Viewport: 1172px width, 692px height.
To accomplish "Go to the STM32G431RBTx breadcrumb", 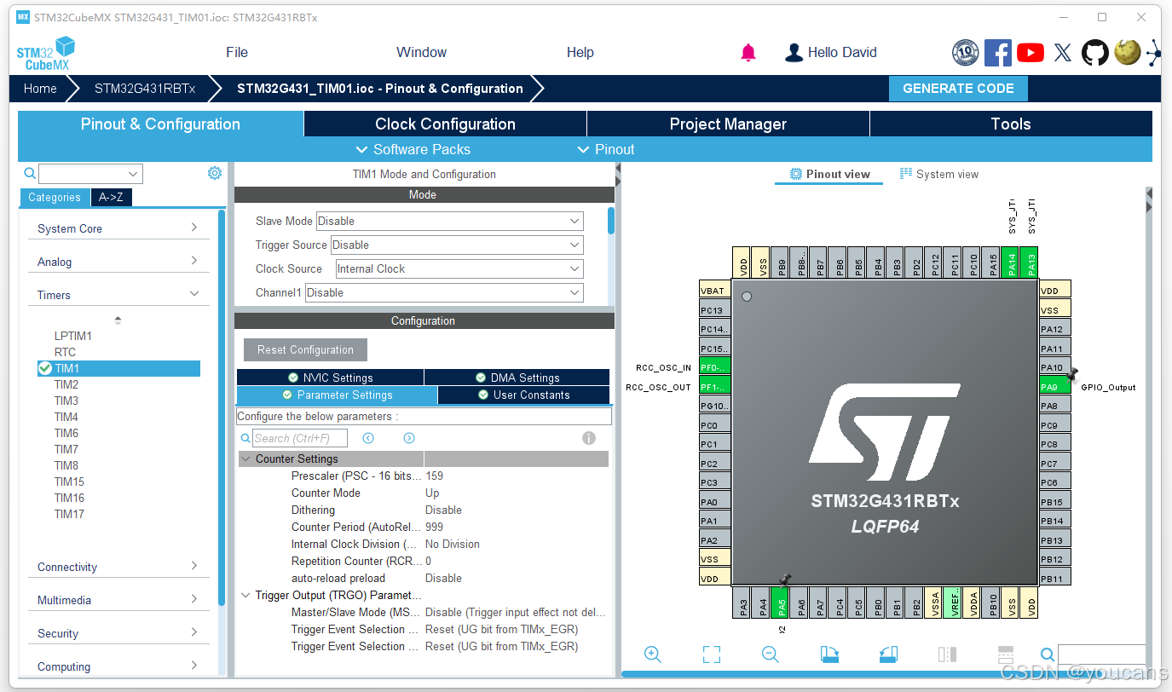I will coord(145,89).
